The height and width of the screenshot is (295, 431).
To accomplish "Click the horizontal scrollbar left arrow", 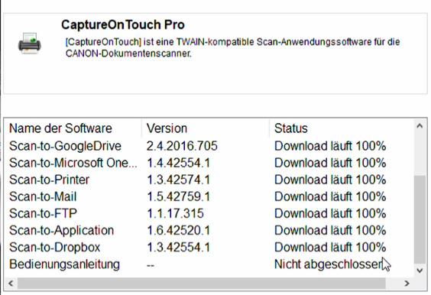I will coord(11,284).
